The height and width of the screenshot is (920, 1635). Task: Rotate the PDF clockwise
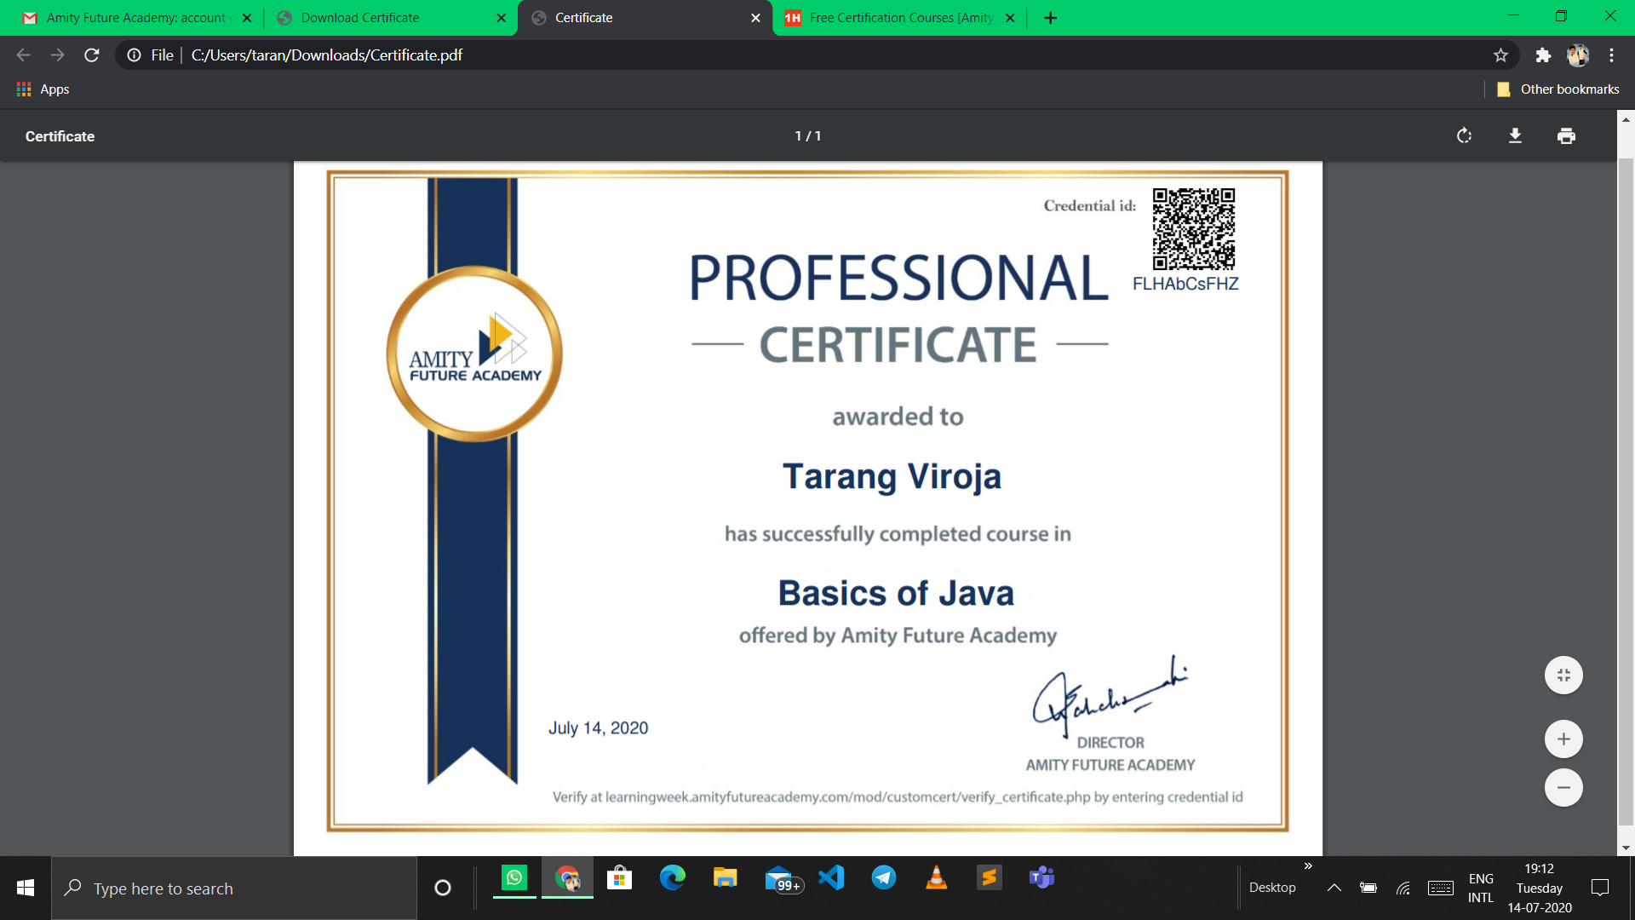(1464, 136)
